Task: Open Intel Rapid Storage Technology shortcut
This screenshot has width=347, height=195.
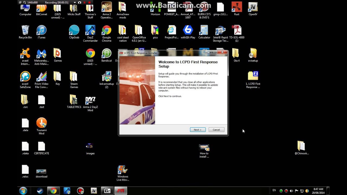Action: point(220,34)
